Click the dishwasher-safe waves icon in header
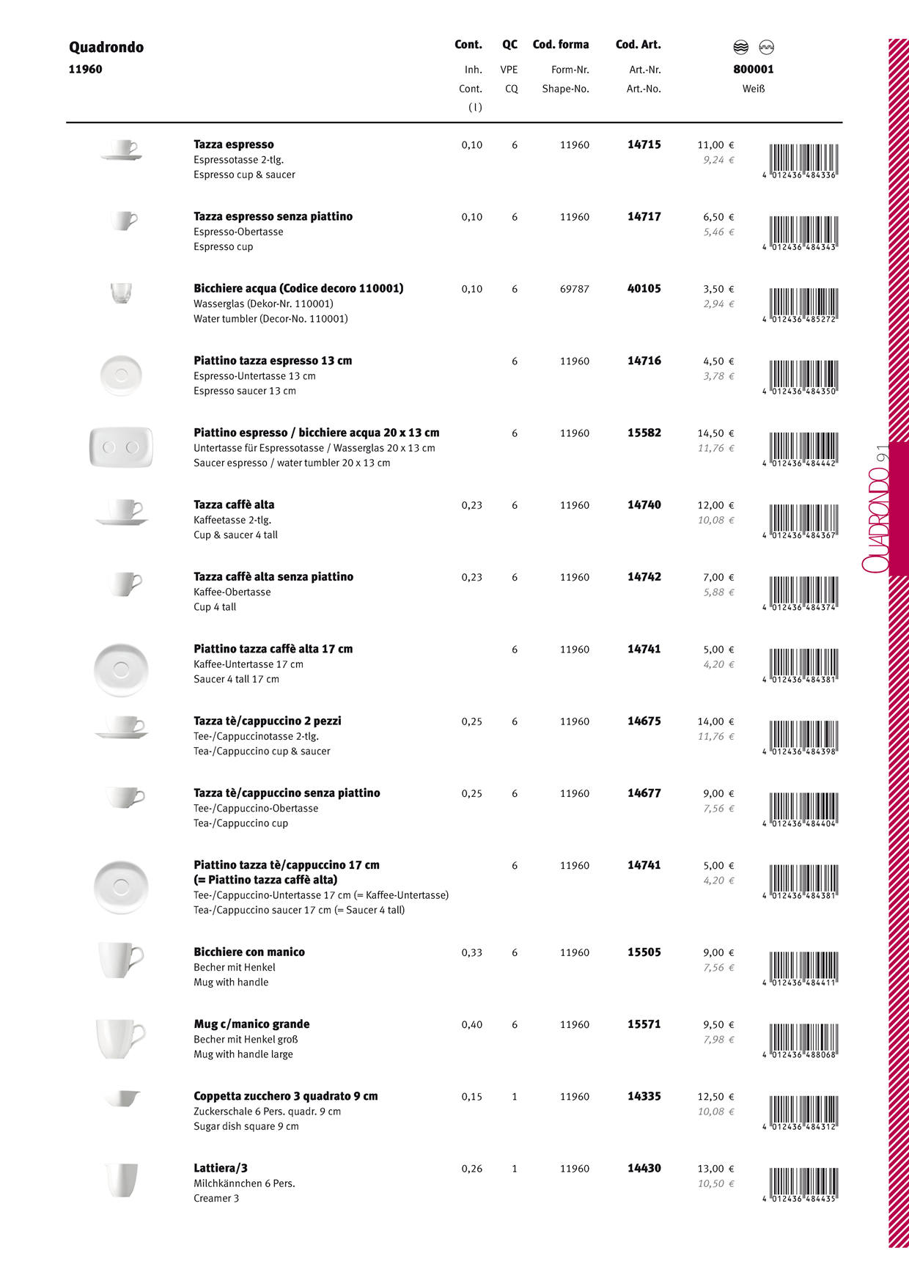This screenshot has height=1286, width=909. coord(741,48)
